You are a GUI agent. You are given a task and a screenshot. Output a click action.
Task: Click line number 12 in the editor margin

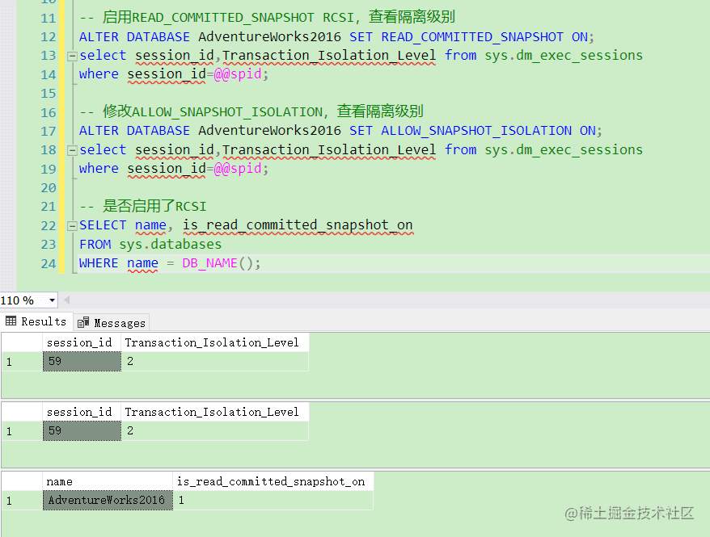pos(47,36)
